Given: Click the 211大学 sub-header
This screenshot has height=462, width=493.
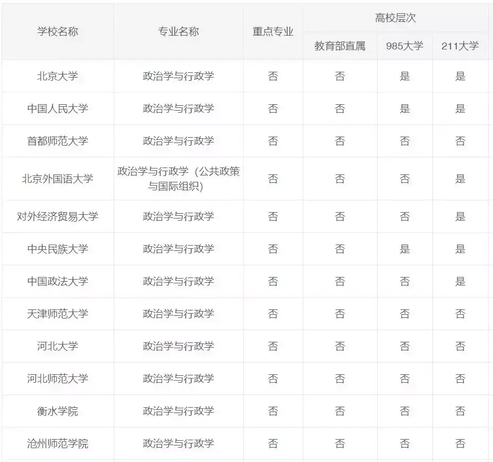Looking at the screenshot, I should point(460,46).
